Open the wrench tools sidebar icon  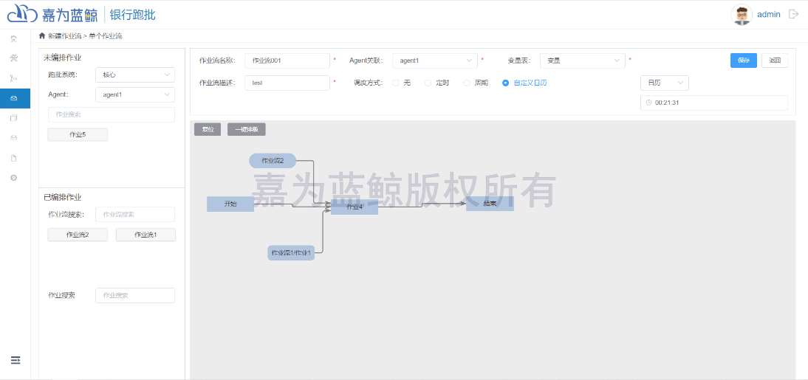(14, 58)
